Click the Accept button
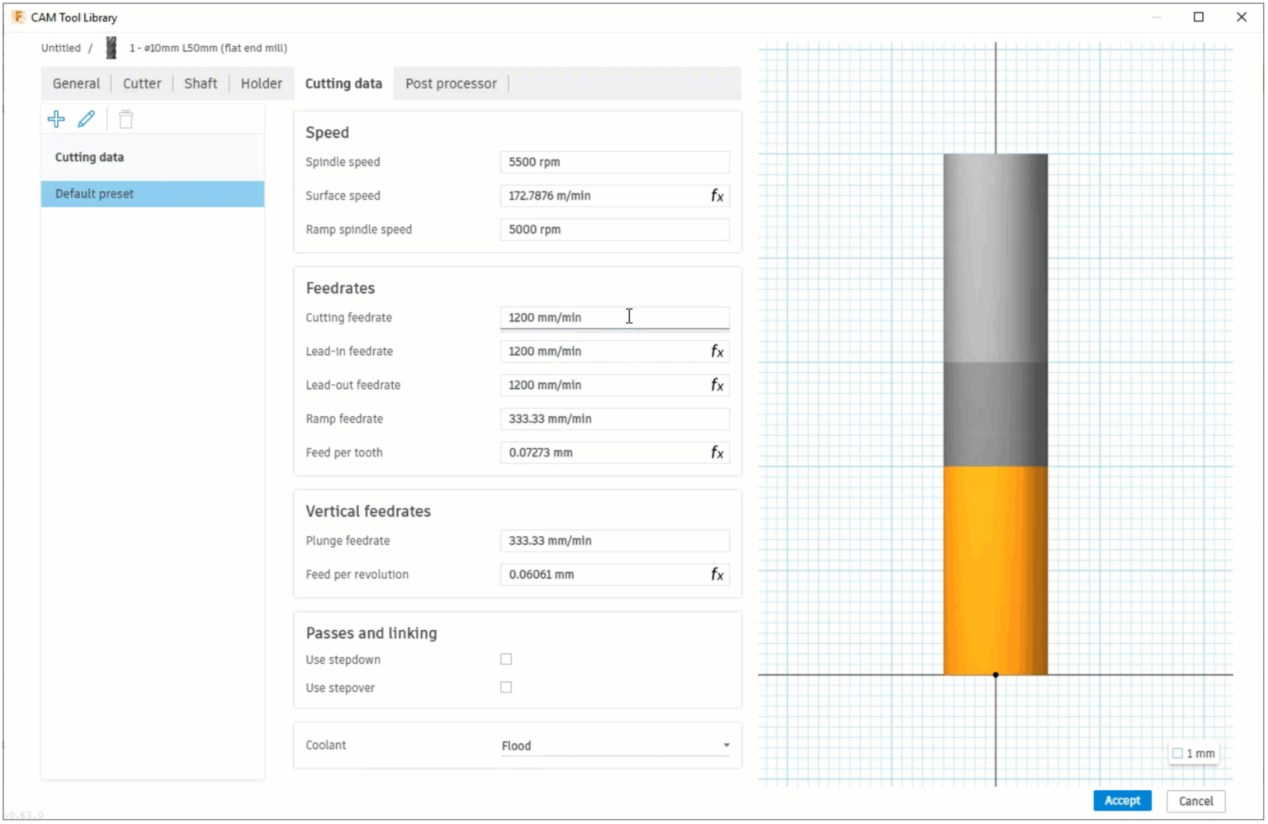 pos(1122,800)
